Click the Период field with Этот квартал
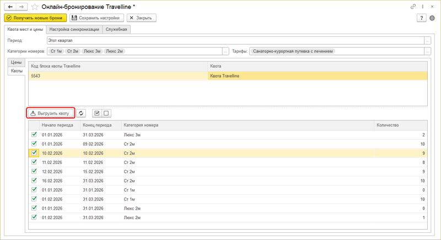This screenshot has height=240, width=441. 235,41
